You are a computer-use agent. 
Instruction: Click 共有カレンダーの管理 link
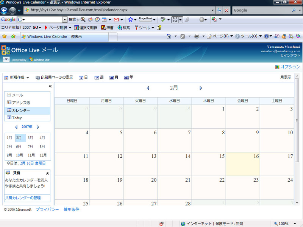tap(23, 198)
